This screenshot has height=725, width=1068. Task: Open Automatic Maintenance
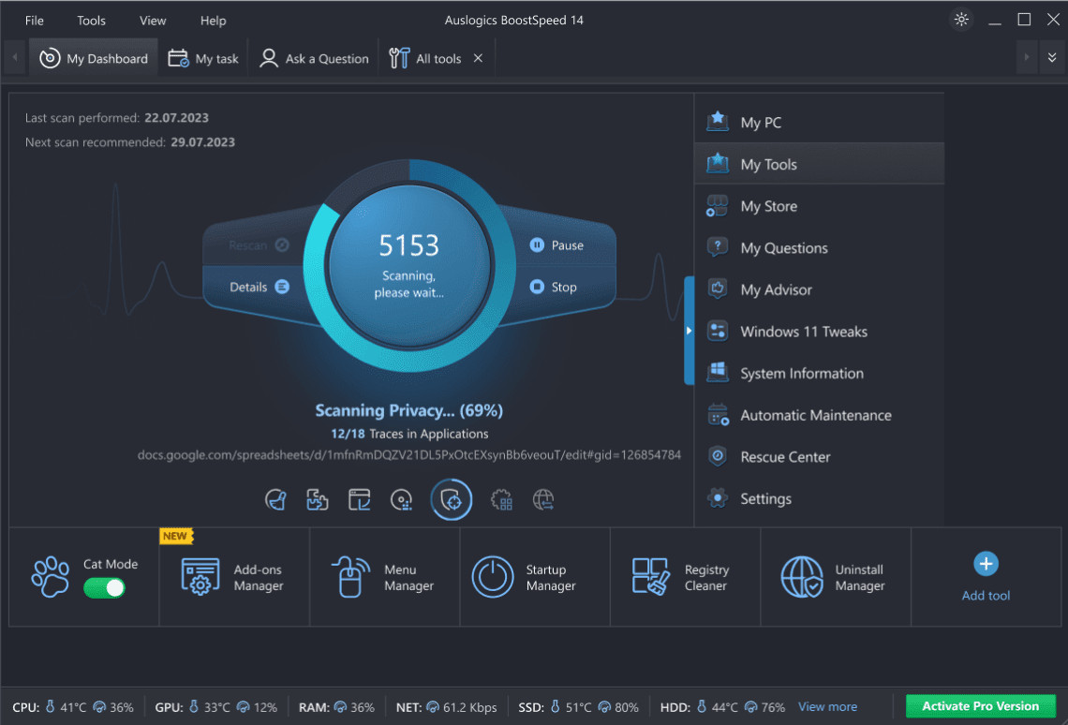(x=819, y=415)
